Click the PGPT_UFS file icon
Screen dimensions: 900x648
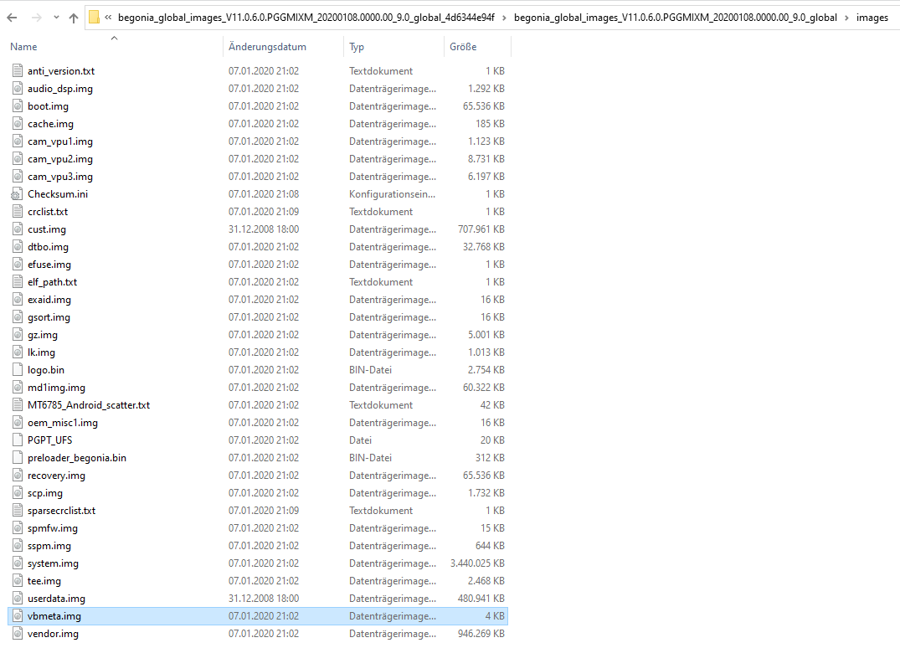tap(18, 440)
